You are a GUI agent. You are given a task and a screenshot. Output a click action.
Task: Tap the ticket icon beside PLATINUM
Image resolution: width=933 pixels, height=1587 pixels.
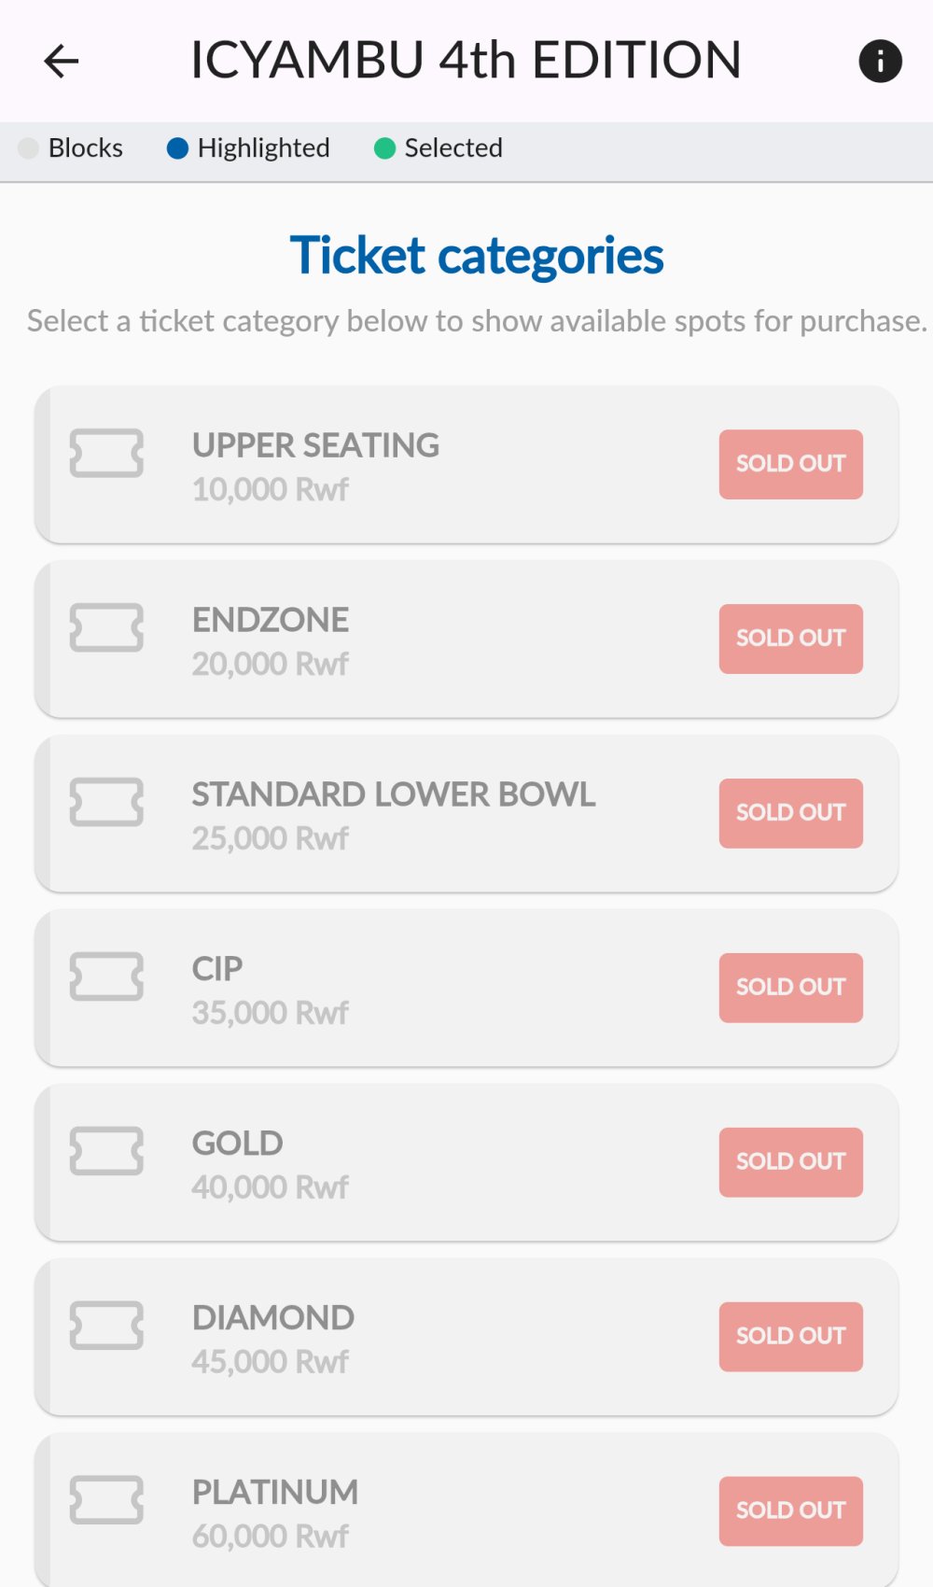point(106,1500)
